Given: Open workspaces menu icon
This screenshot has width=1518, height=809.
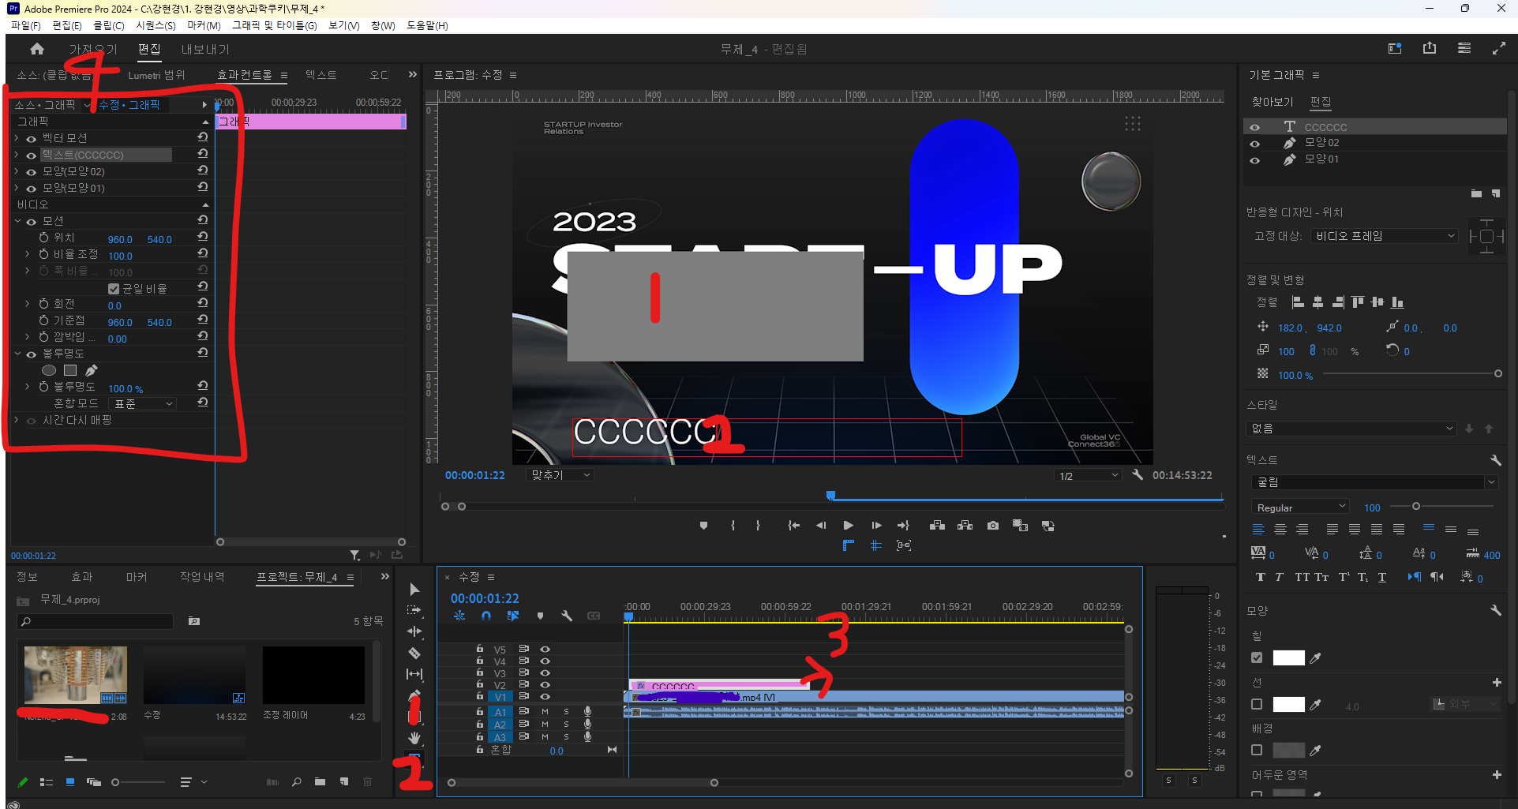Looking at the screenshot, I should pos(1464,48).
